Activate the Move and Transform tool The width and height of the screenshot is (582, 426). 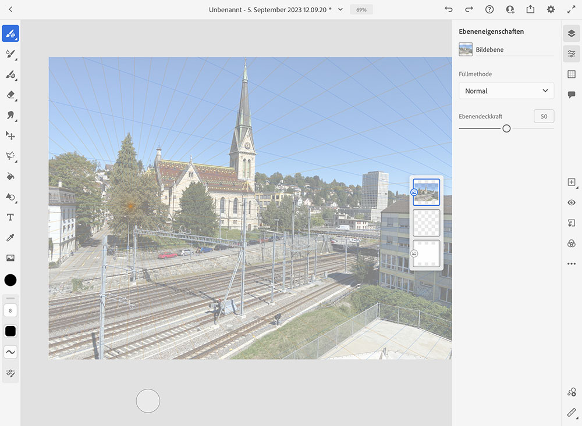[10, 135]
